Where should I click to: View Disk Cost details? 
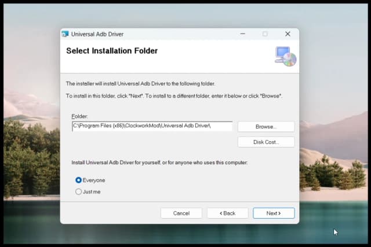(x=266, y=142)
